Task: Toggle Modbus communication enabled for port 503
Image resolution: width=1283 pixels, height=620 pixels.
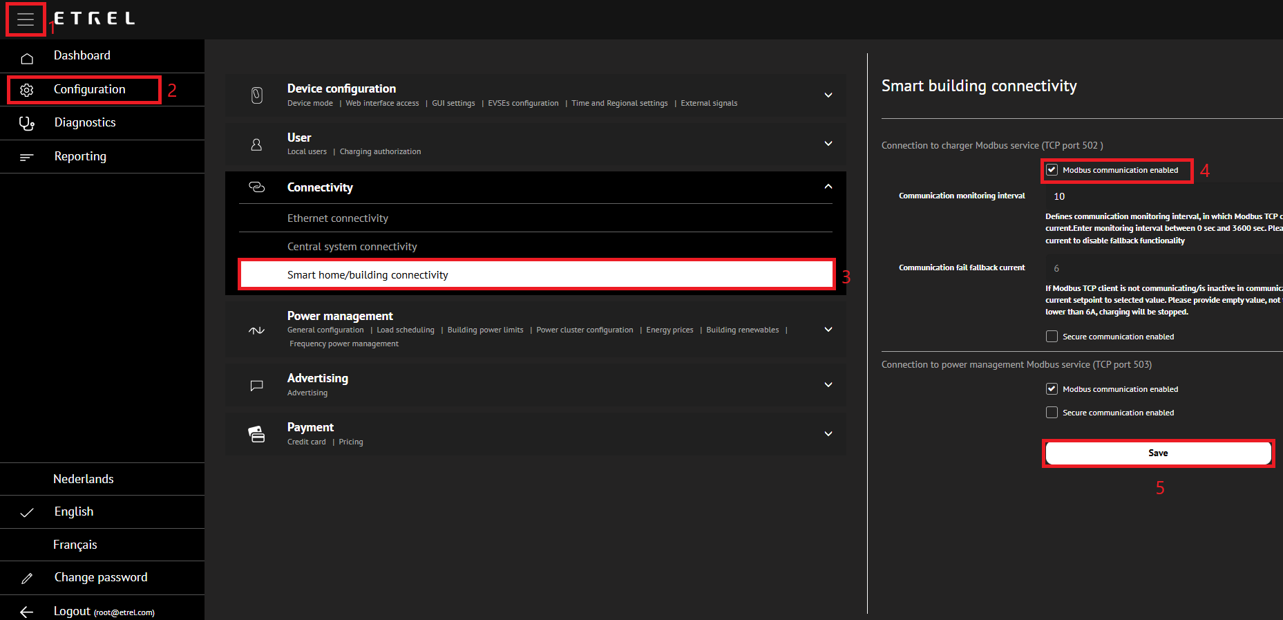Action: 1052,389
